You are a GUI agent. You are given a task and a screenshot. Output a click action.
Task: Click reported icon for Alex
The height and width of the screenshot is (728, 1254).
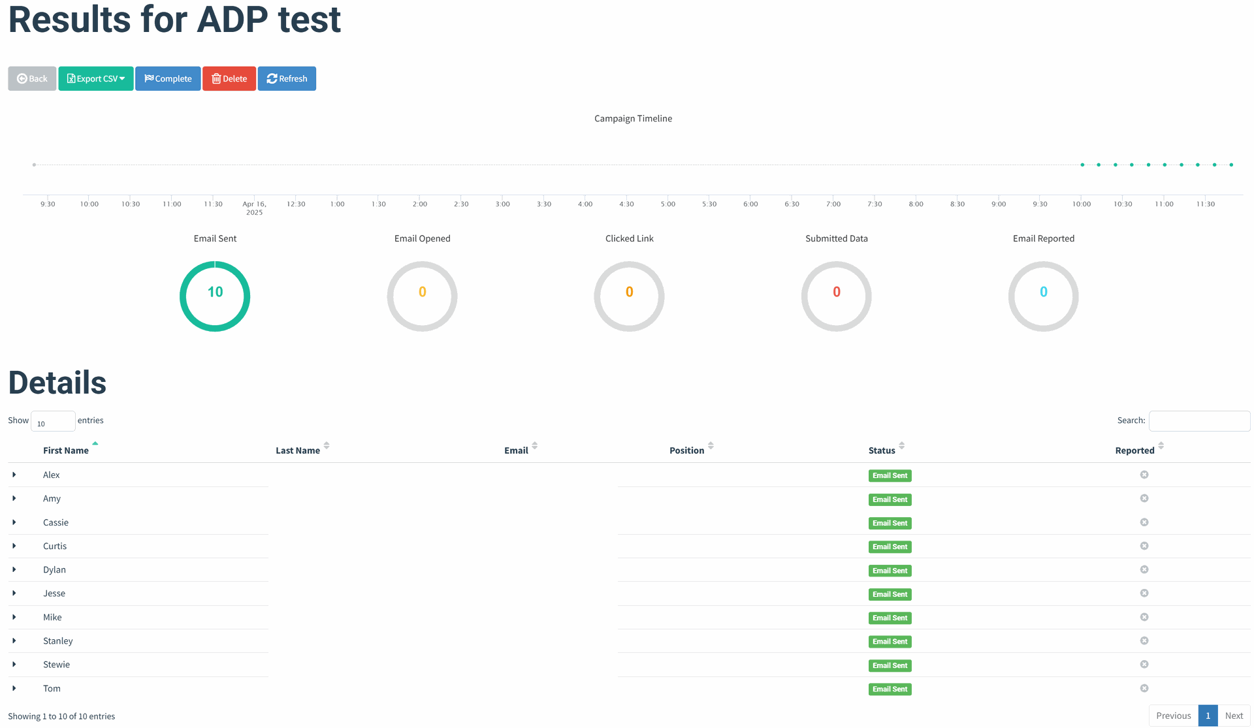coord(1144,475)
